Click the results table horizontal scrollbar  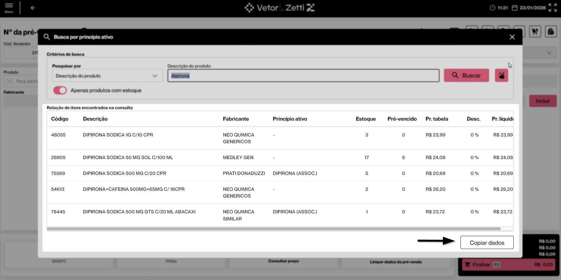click(x=274, y=229)
